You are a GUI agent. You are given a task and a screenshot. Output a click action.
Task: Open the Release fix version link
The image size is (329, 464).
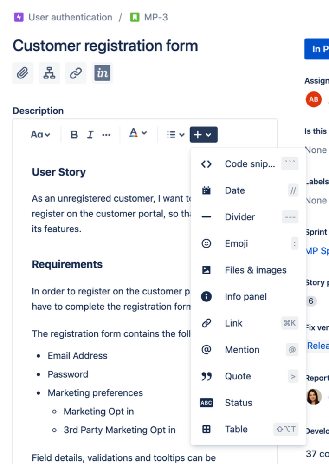click(x=318, y=346)
